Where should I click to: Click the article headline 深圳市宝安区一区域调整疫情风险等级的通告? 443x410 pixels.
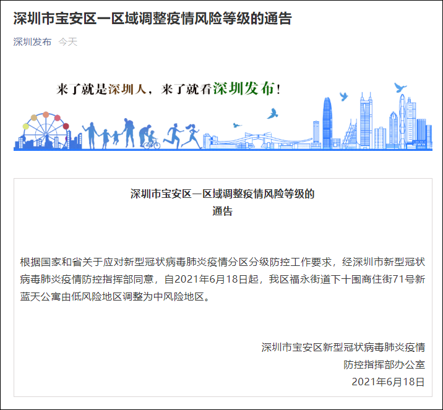point(153,19)
